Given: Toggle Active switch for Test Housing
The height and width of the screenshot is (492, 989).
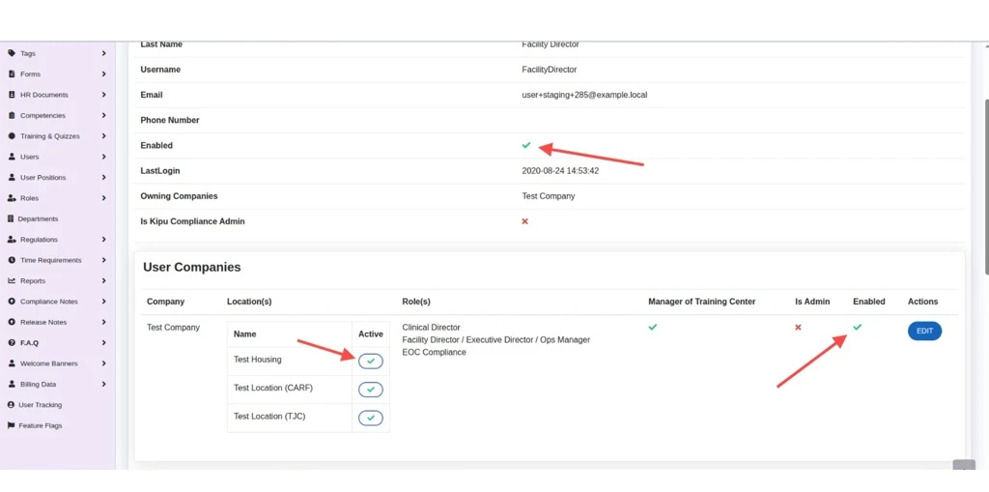Looking at the screenshot, I should [x=370, y=361].
